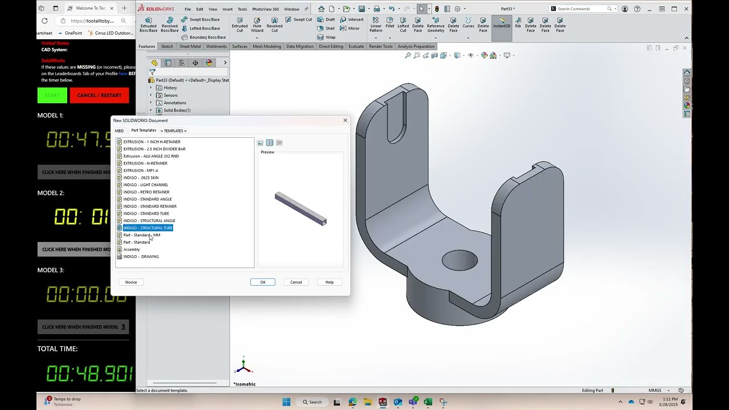Select the Revolved Cut tool
Viewport: 729px width, 410px height.
pos(275,24)
